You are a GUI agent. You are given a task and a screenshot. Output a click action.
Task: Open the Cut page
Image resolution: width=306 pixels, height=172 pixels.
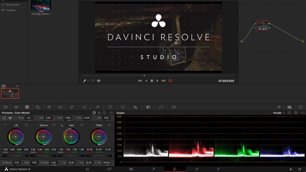(x=109, y=169)
